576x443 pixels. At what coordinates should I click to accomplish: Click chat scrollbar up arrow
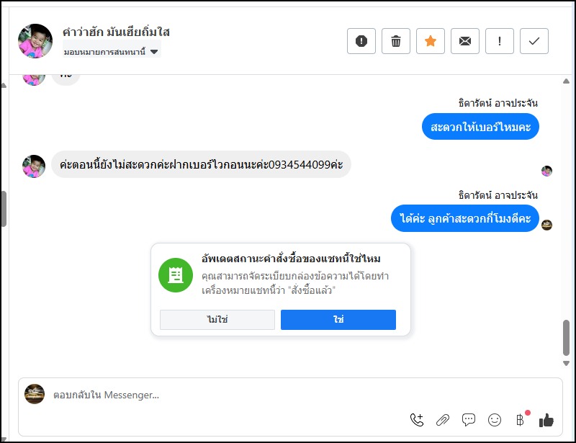point(566,81)
